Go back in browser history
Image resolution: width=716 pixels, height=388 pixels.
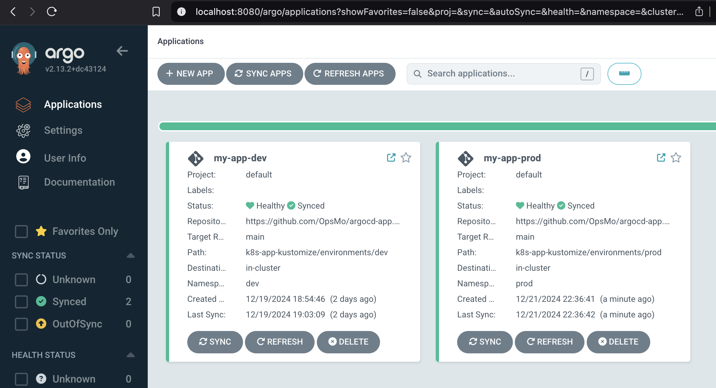pyautogui.click(x=13, y=12)
